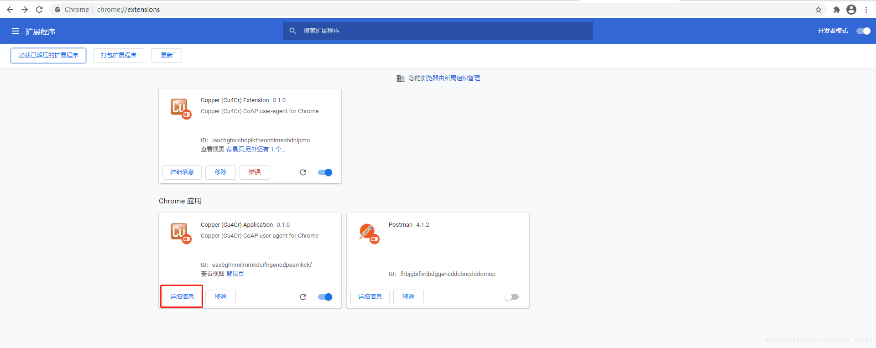Click 移除 on the Copper Extension card
876x348 pixels.
coord(220,172)
